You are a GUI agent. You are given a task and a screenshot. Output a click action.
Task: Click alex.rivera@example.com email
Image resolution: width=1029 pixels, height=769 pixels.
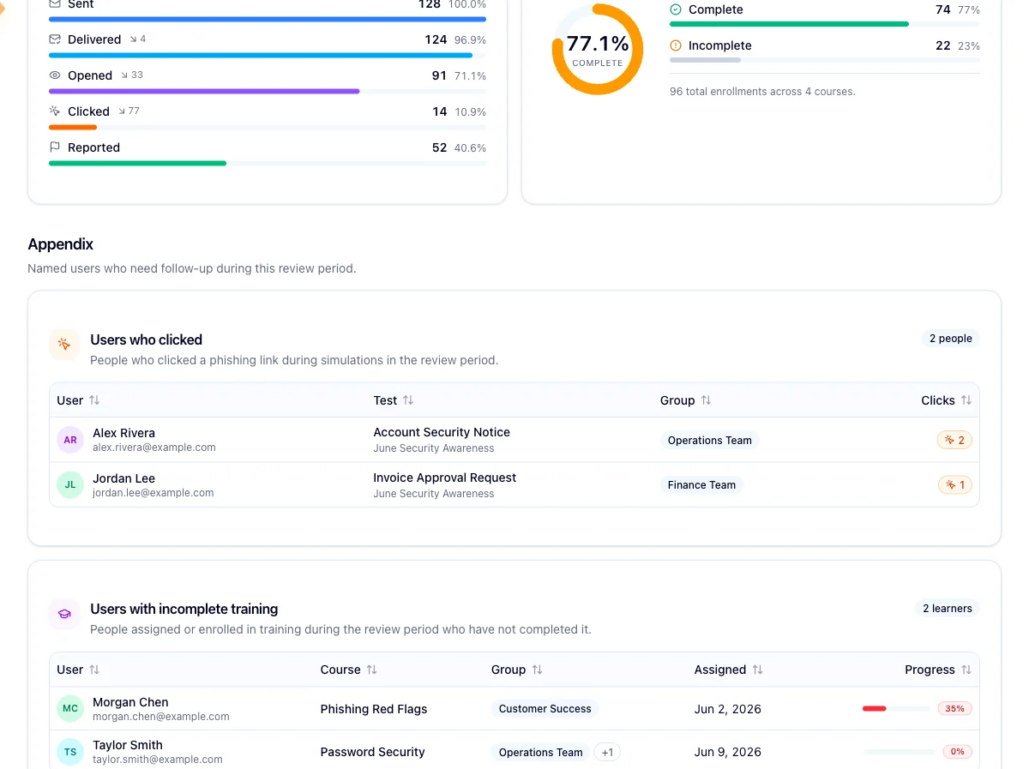pyautogui.click(x=154, y=448)
